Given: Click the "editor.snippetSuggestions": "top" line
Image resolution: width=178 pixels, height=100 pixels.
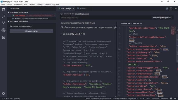Looking at the screenshot, I should [x=148, y=68].
